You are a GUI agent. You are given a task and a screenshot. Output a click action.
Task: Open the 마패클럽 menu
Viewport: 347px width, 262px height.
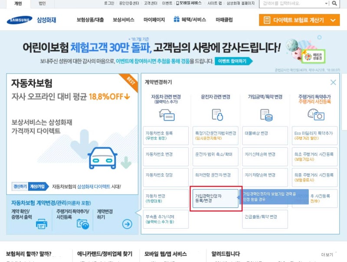224,20
